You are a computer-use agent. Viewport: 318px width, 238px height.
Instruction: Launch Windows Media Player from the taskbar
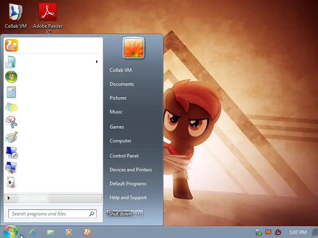point(69,232)
